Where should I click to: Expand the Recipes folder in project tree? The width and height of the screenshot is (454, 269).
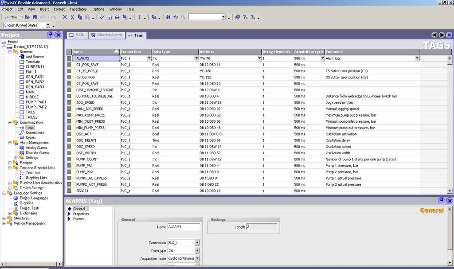coord(10,163)
